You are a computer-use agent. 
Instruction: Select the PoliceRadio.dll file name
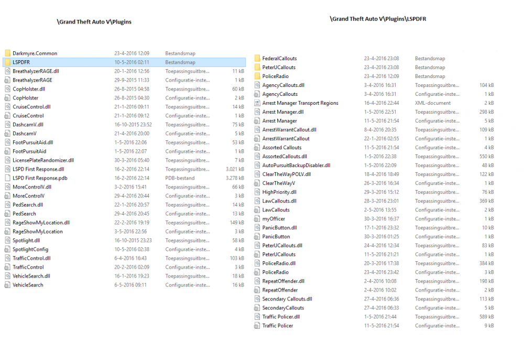click(279, 263)
